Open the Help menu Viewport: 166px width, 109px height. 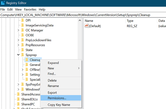42,9
